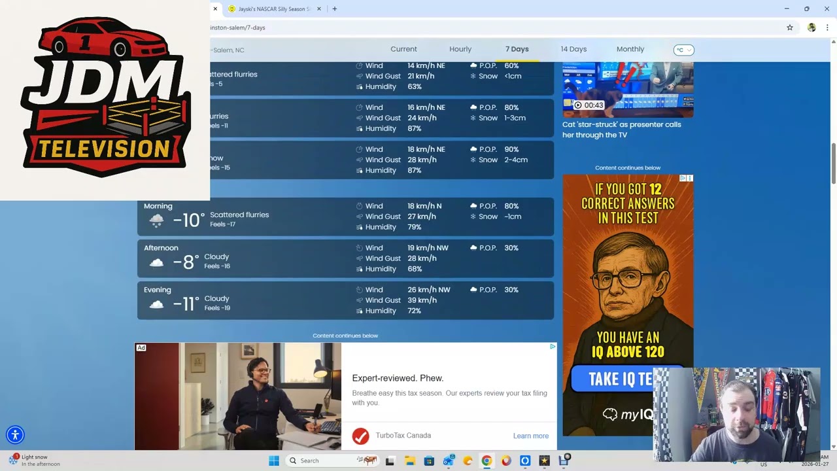Viewport: 837px width, 471px height.
Task: Open the Light snow weather widget
Action: point(34,461)
